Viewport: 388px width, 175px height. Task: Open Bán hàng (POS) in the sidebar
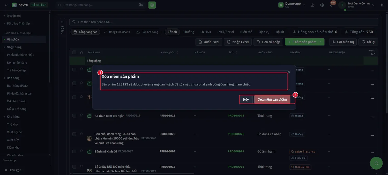tap(17, 86)
